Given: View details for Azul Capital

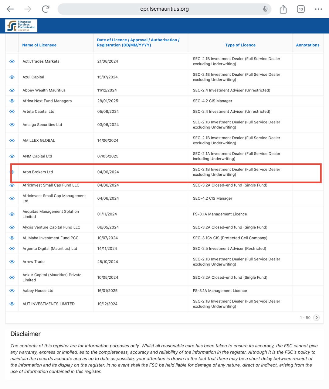Looking at the screenshot, I should tap(12, 77).
